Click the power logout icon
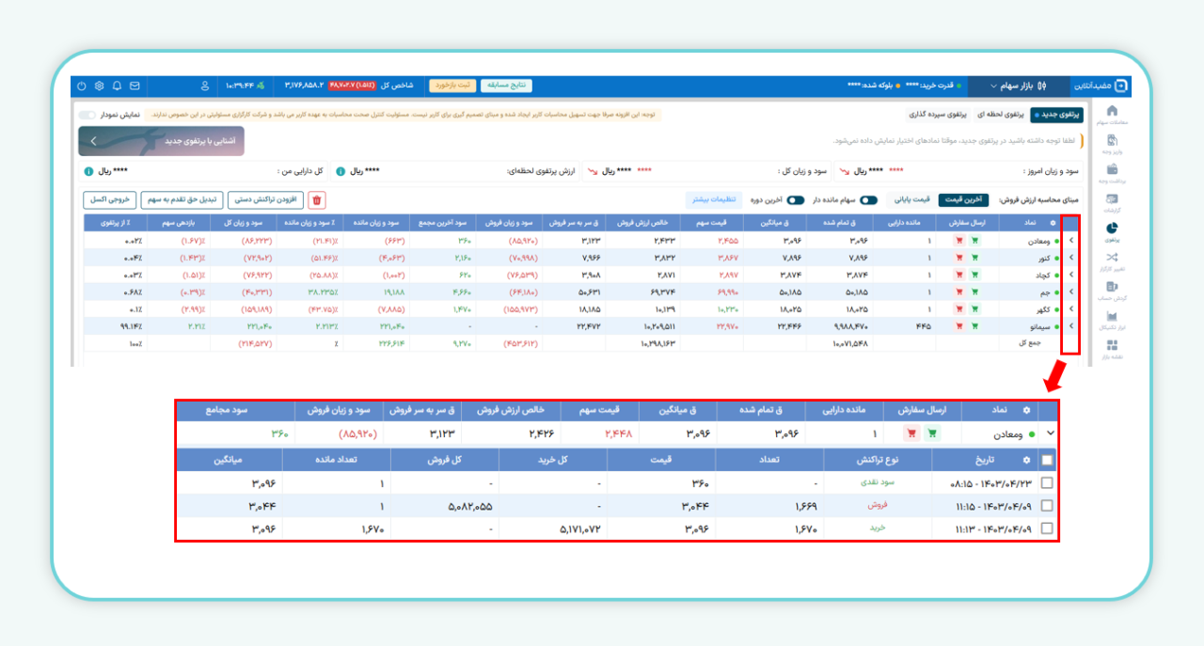The width and height of the screenshot is (1204, 646). point(82,86)
